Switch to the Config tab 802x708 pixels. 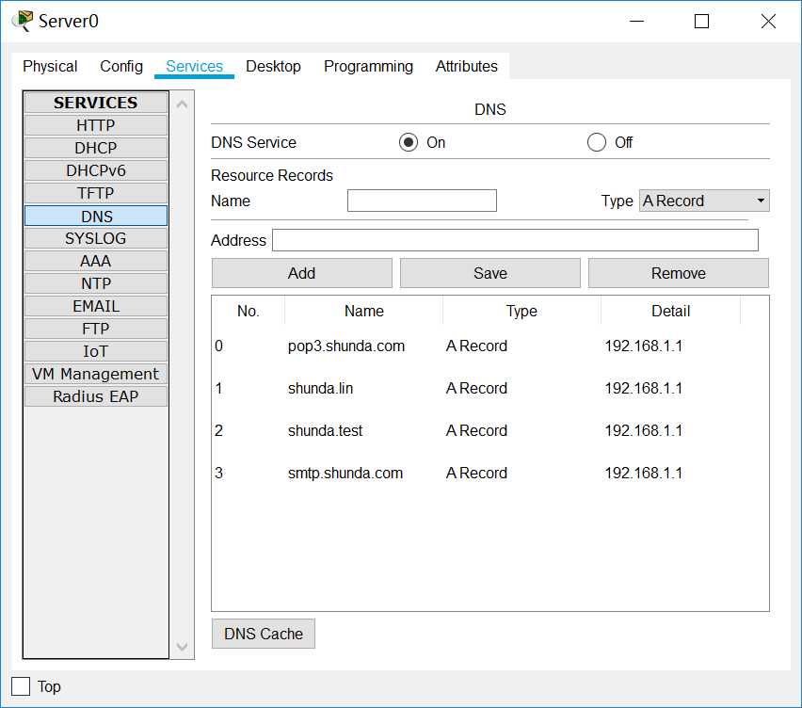click(x=121, y=67)
